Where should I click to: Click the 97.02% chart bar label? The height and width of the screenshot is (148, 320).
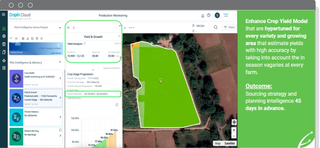click(114, 130)
